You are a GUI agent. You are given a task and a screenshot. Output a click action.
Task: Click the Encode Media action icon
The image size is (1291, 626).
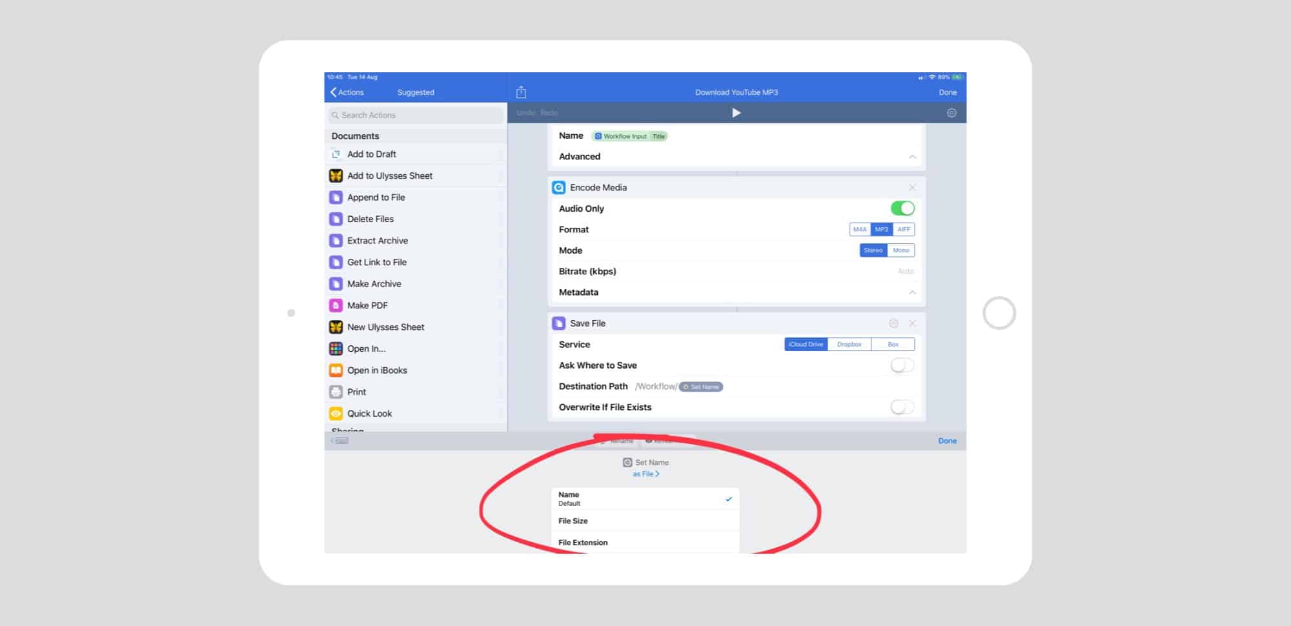pos(558,187)
